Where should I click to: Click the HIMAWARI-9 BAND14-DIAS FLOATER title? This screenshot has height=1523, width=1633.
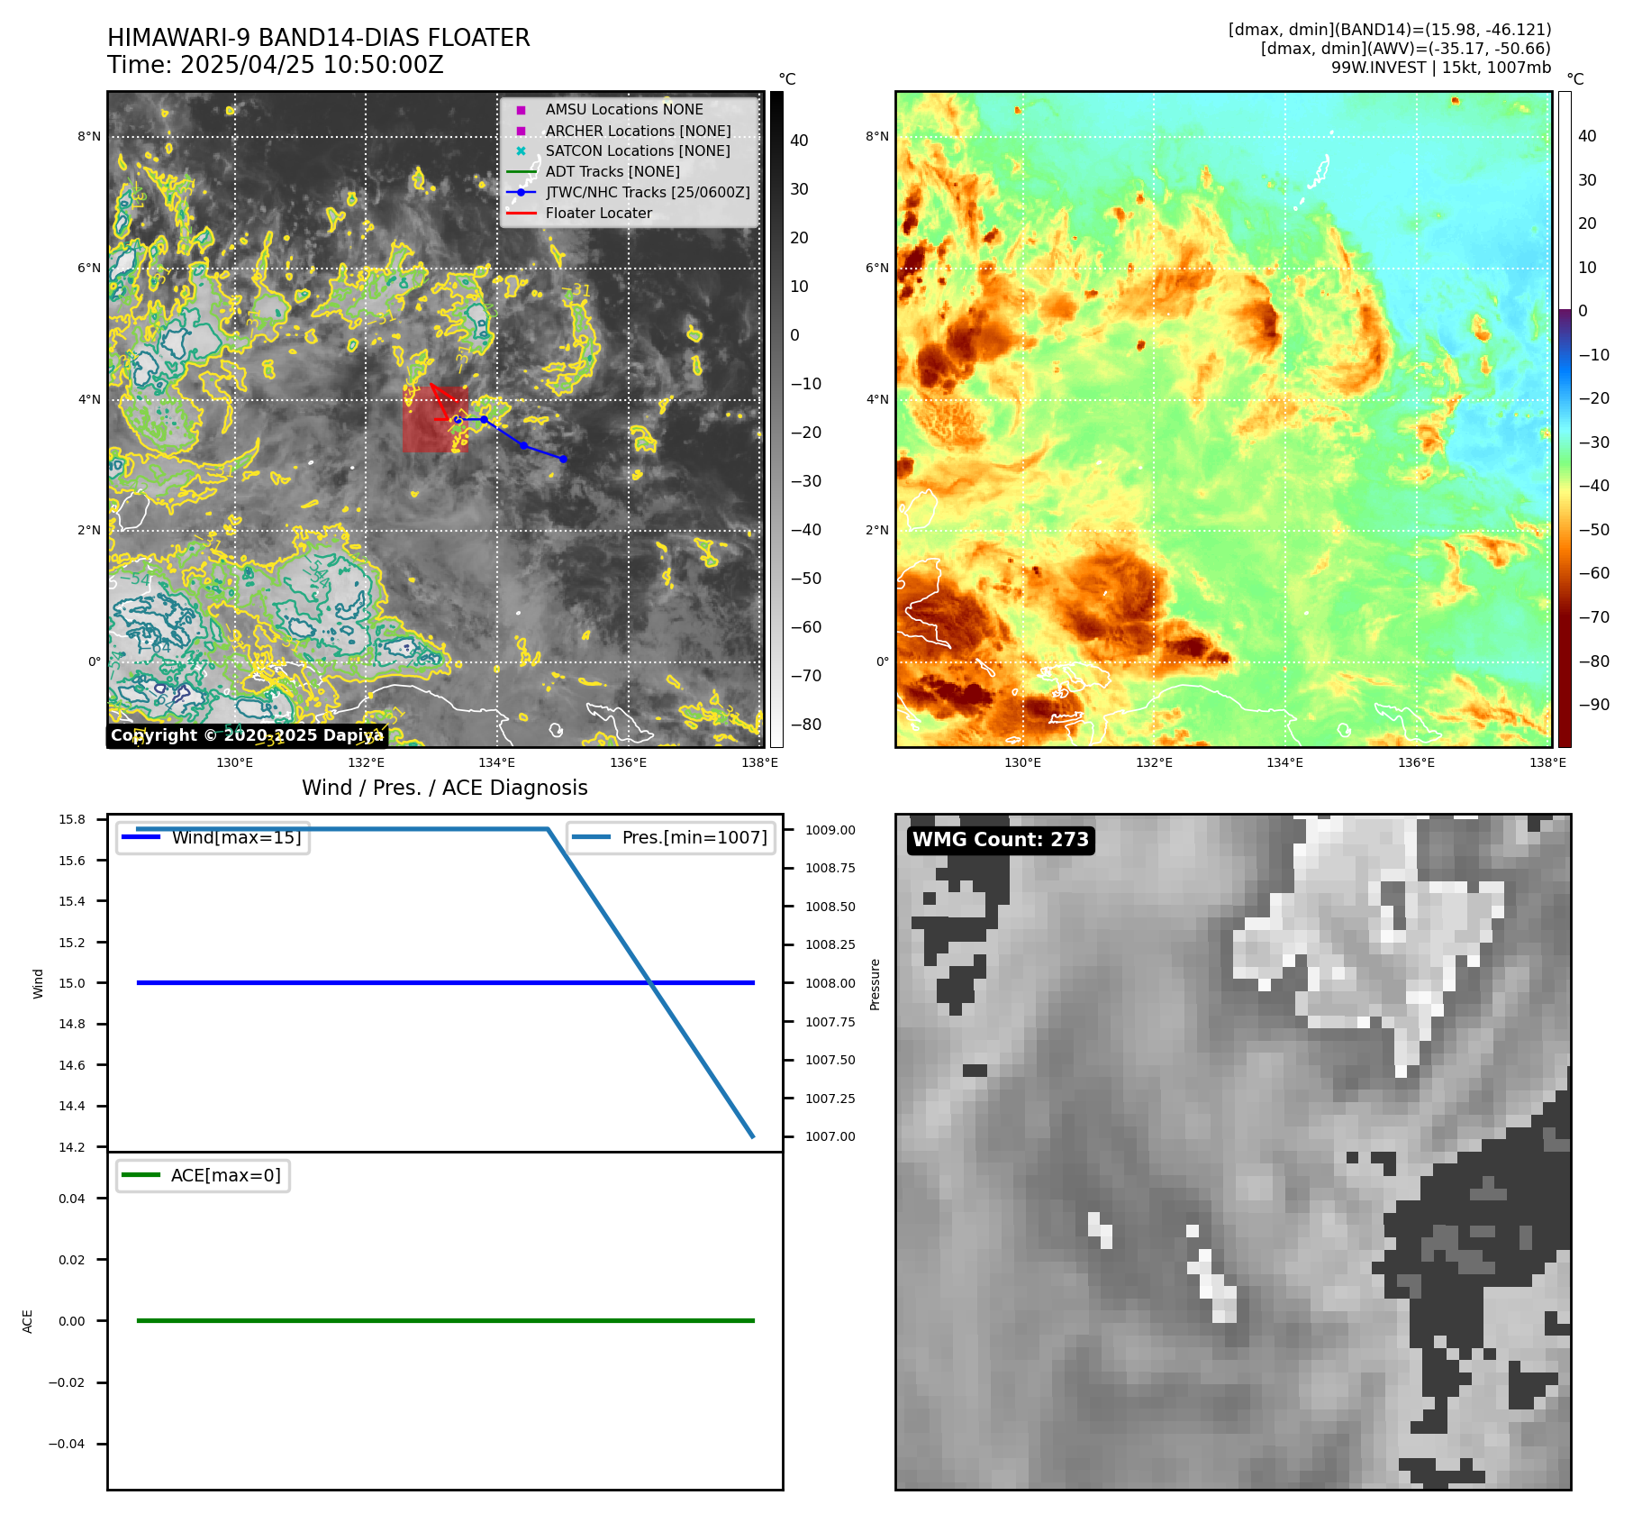pos(319,38)
